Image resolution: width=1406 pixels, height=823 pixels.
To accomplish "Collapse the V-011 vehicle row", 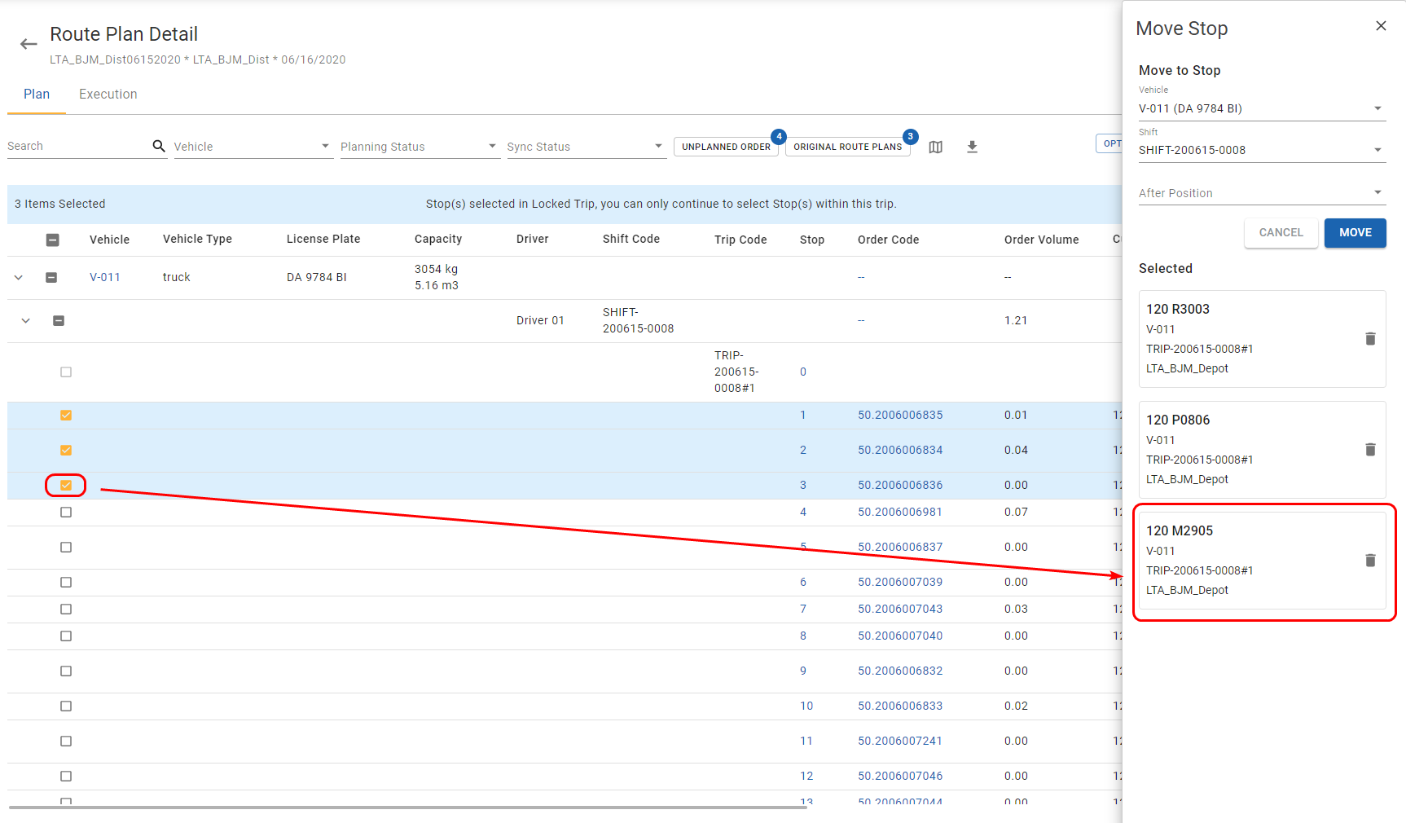I will [x=19, y=277].
